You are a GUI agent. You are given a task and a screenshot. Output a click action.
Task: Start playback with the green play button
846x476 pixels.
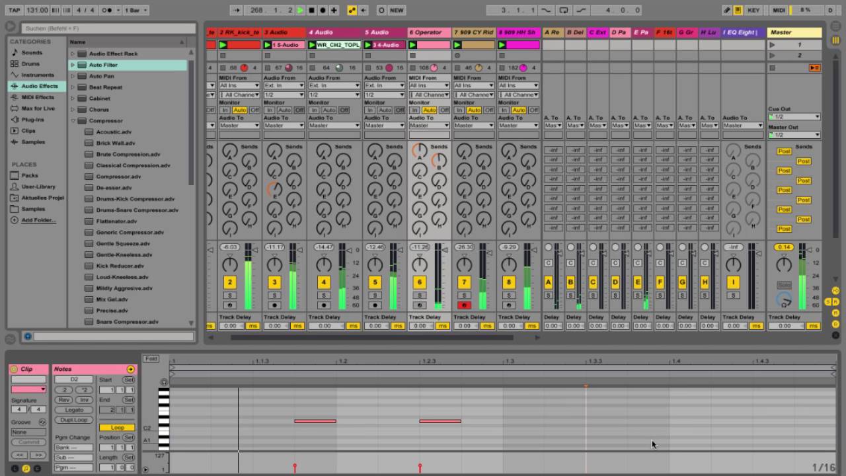click(301, 10)
